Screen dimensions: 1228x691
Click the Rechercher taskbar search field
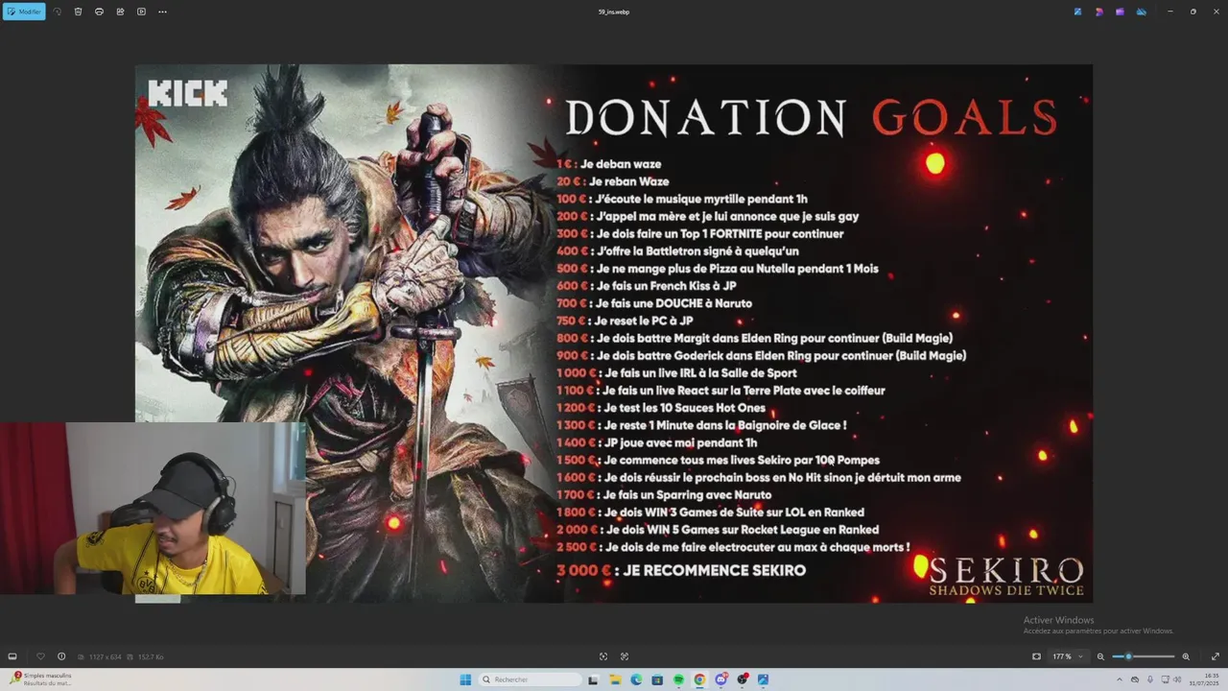531,679
